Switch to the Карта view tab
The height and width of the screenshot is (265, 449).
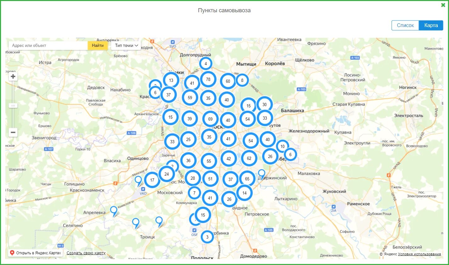coord(431,25)
